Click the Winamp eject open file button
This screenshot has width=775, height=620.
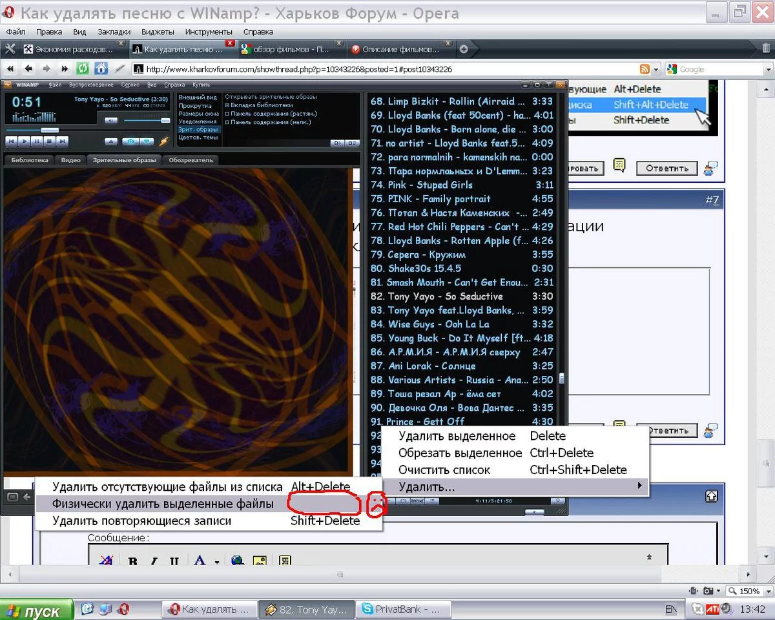(x=112, y=141)
